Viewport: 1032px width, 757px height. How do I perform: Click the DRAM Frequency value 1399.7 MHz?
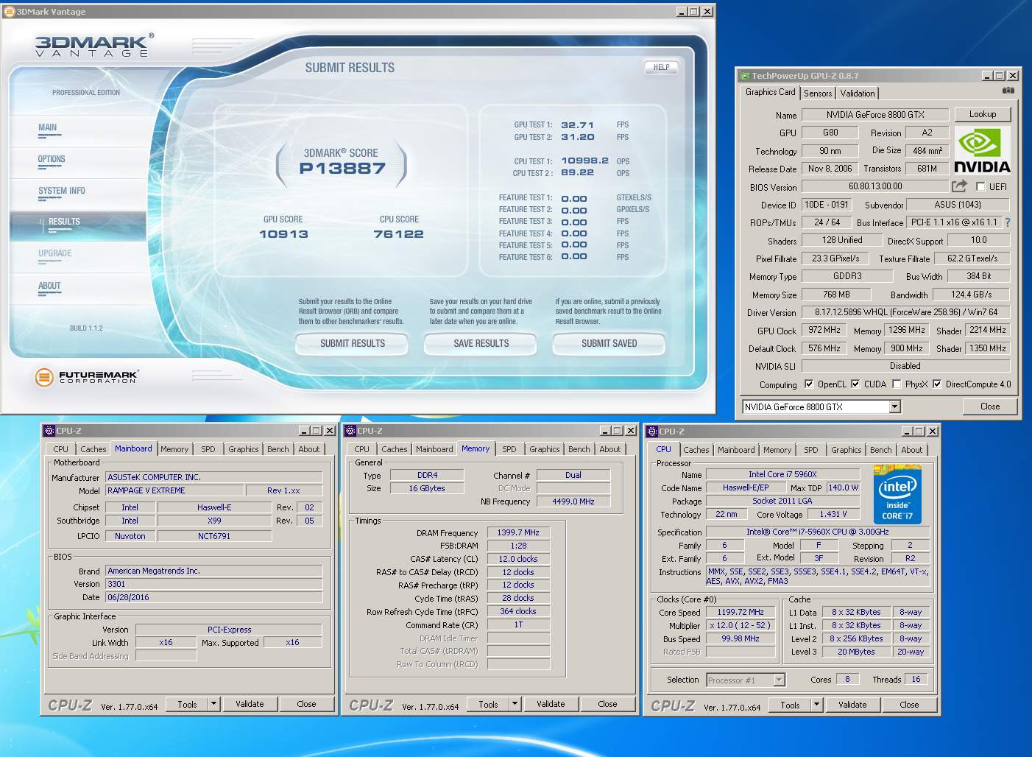pos(518,532)
